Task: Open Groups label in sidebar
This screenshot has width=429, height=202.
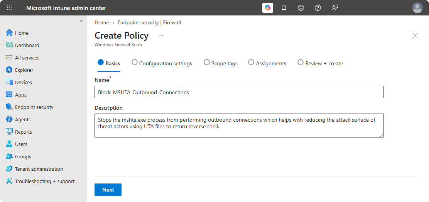Action: pyautogui.click(x=23, y=156)
